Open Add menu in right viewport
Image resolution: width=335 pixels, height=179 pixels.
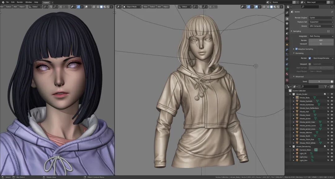[159, 7]
